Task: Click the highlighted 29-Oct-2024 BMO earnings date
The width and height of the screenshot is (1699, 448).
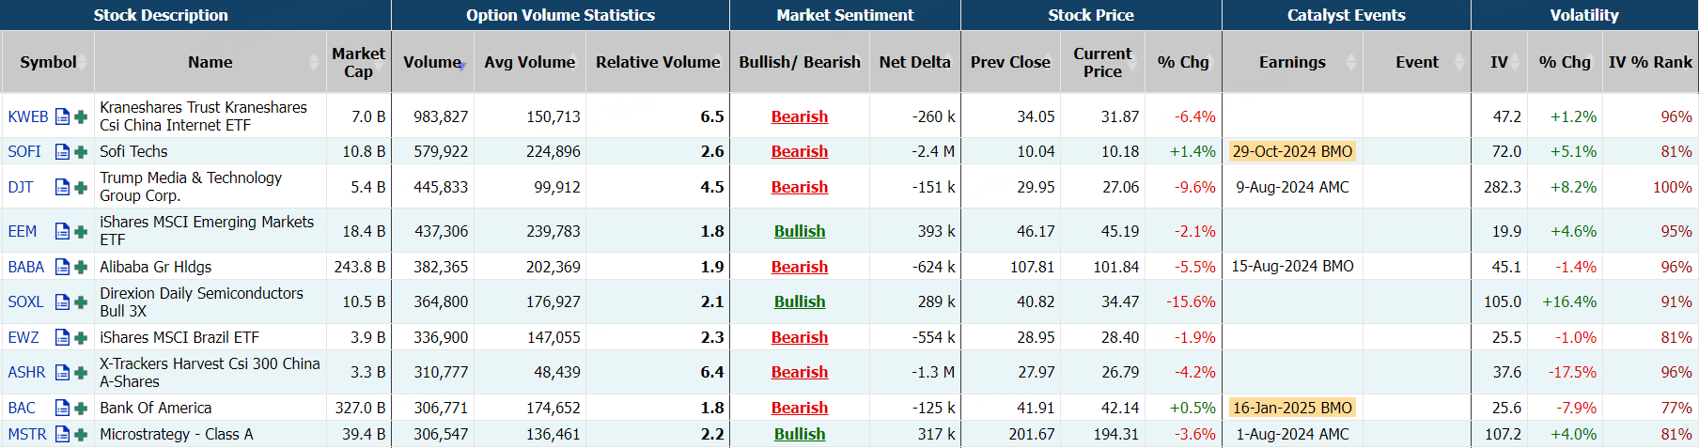Action: click(1292, 151)
